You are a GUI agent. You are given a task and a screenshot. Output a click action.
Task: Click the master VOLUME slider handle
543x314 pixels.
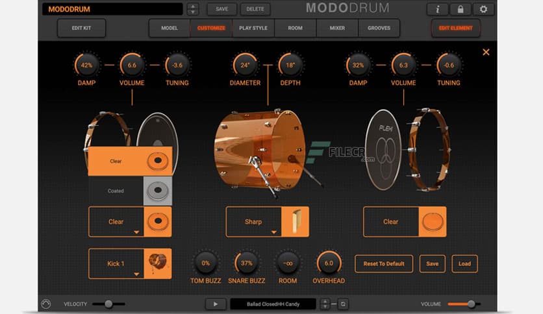coord(471,304)
